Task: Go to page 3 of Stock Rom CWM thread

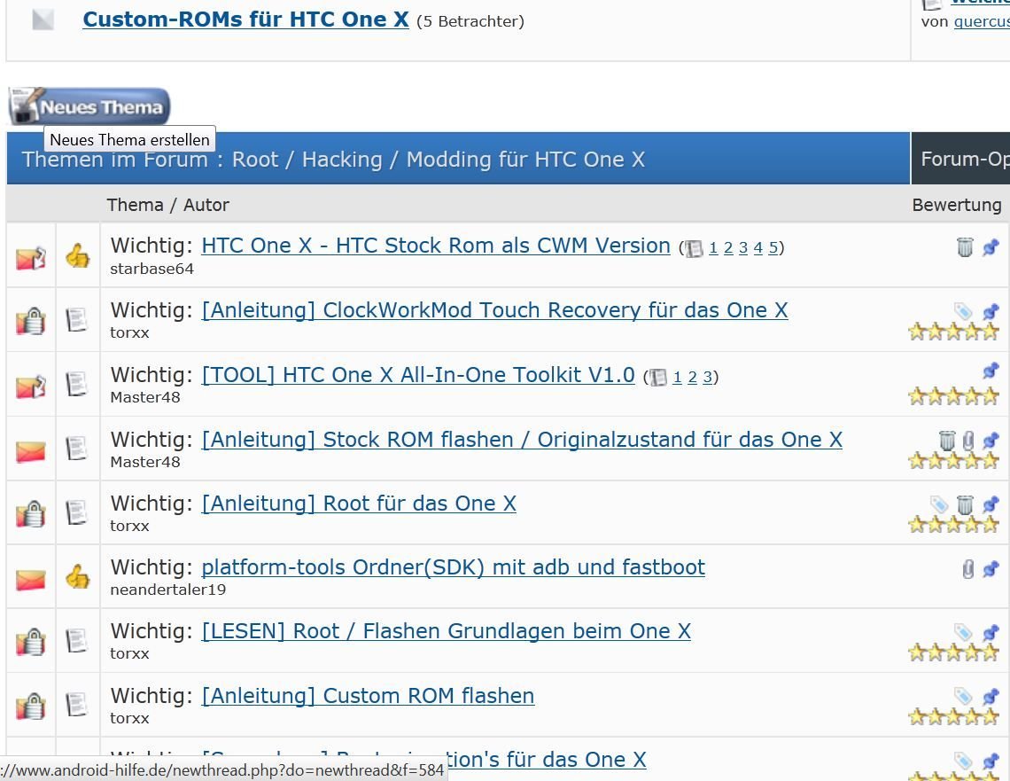Action: [742, 248]
